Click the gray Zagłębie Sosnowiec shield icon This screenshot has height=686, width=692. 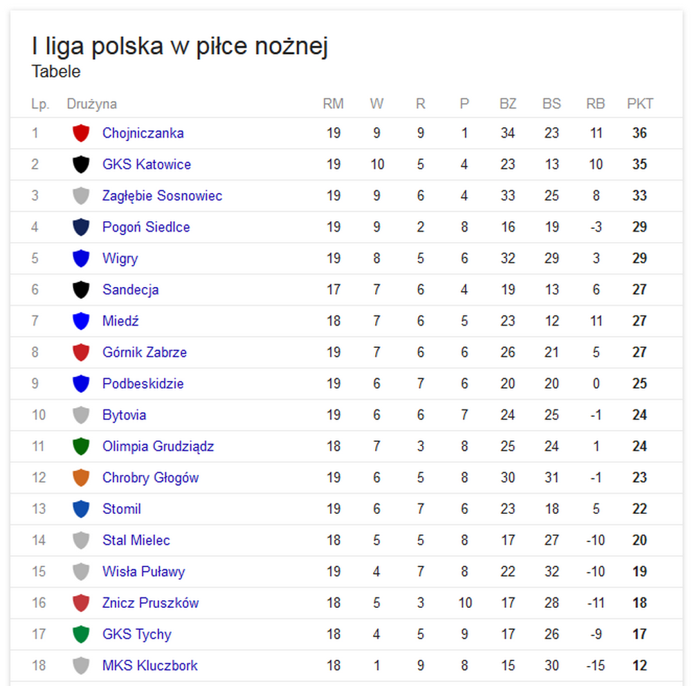click(81, 196)
